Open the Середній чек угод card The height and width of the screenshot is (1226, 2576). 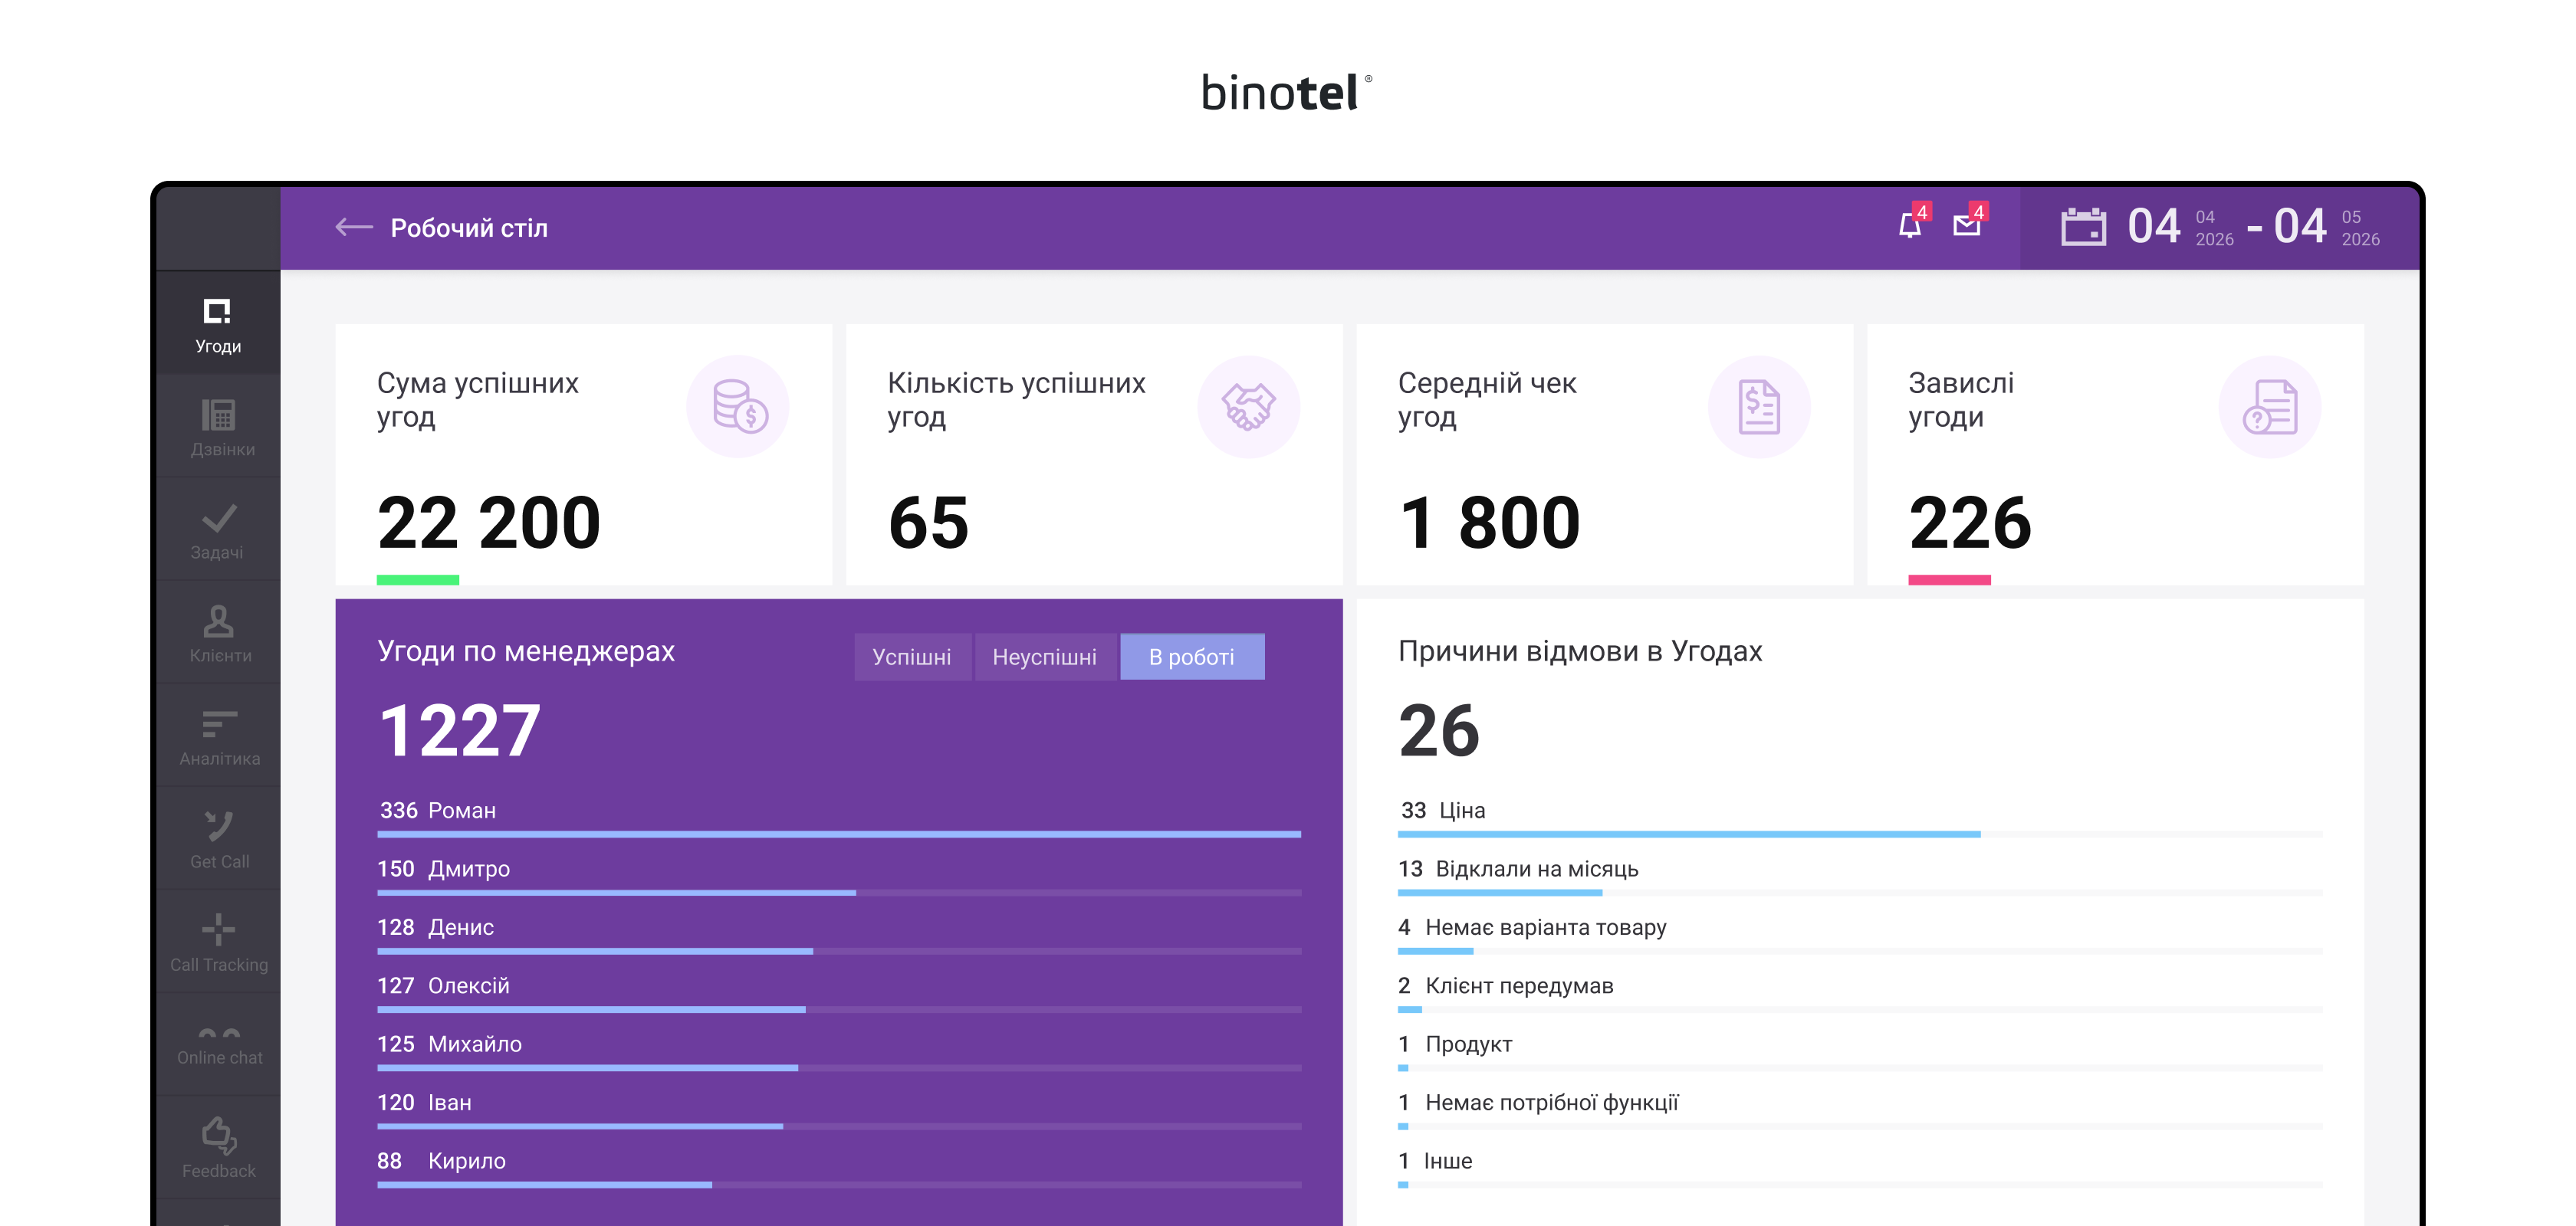click(x=1605, y=454)
